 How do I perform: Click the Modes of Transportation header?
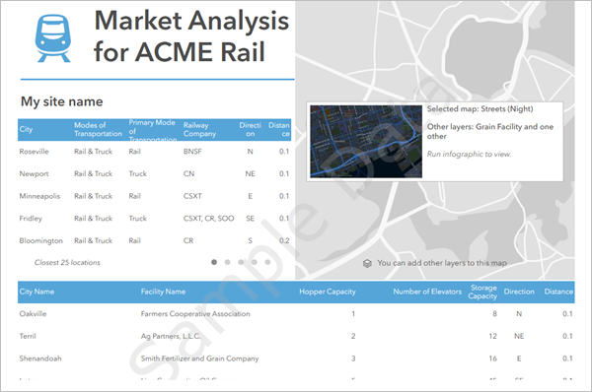[98, 129]
